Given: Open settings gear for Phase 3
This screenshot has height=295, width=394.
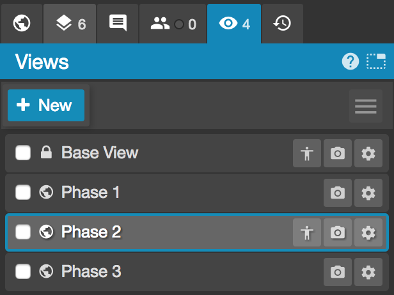Looking at the screenshot, I should [368, 272].
